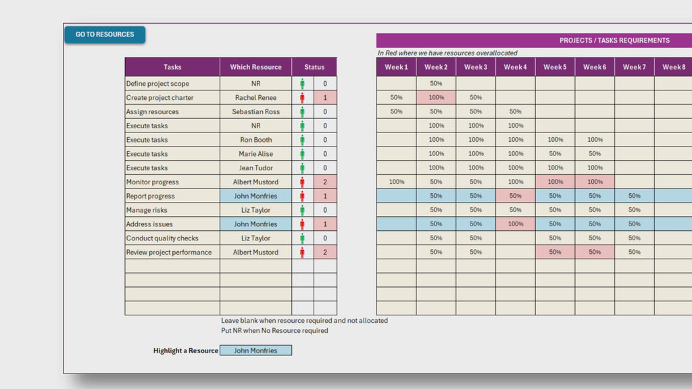Open the Sebastian Ross resource cell

pos(255,112)
